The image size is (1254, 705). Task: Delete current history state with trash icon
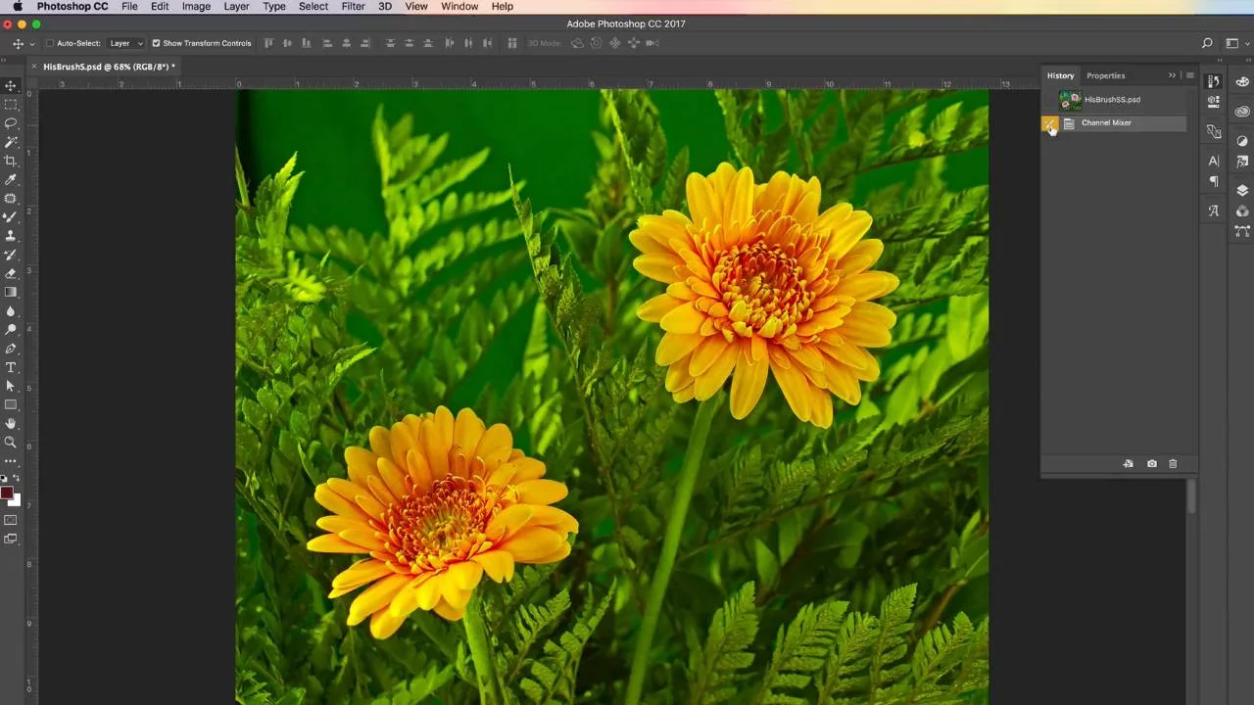(x=1173, y=464)
